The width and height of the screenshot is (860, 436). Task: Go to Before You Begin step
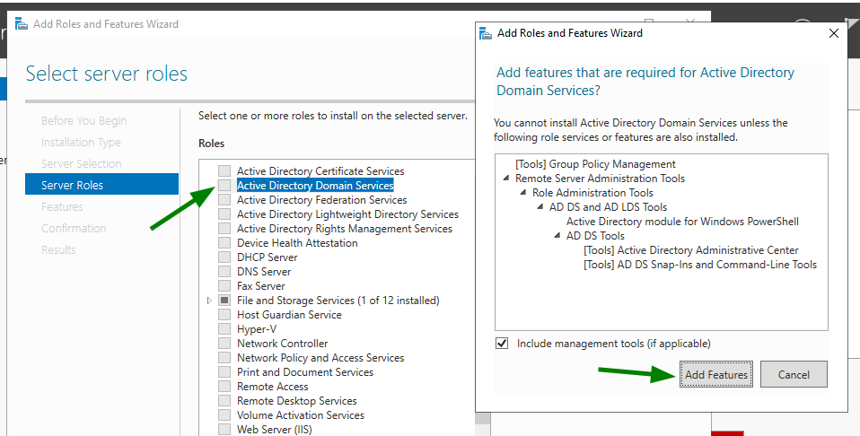pos(83,120)
